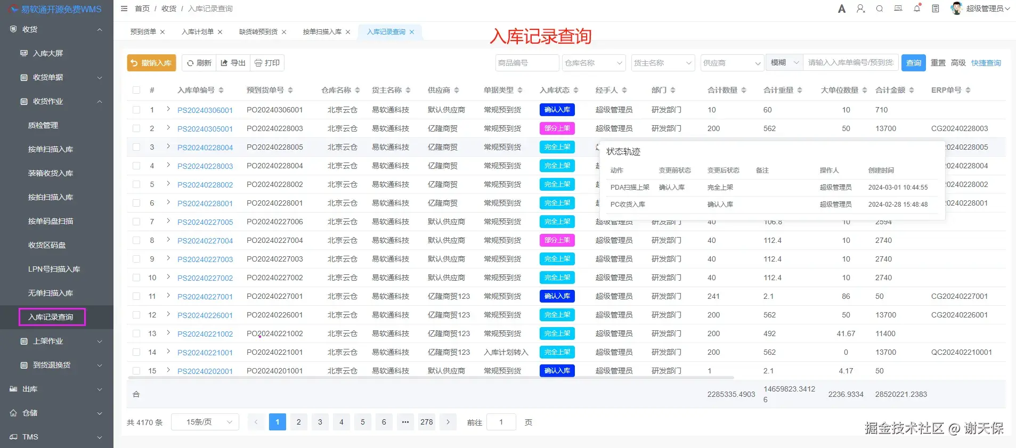Expand row details for PS20240227004
The width and height of the screenshot is (1016, 448).
point(168,240)
